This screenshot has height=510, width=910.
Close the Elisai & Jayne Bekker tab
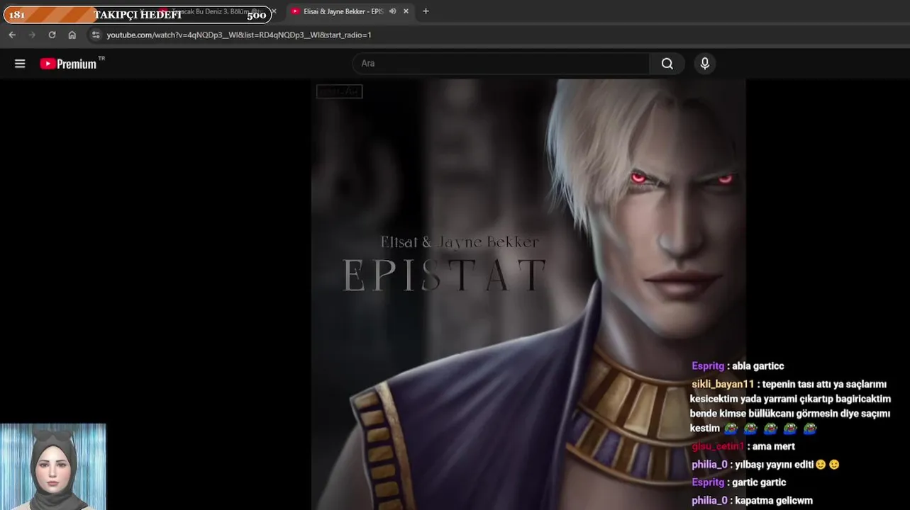(x=406, y=11)
